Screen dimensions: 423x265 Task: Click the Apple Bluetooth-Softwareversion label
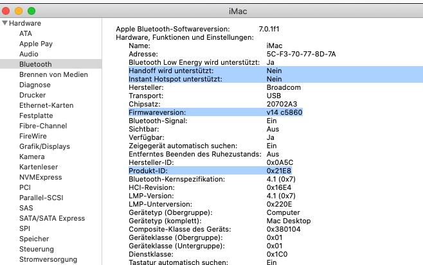click(173, 29)
